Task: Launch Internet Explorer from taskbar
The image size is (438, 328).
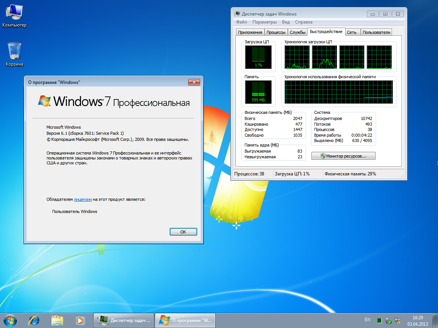Action: [34, 320]
